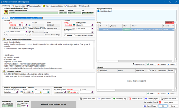Click Přidat button under Úkoly

tap(151, 64)
